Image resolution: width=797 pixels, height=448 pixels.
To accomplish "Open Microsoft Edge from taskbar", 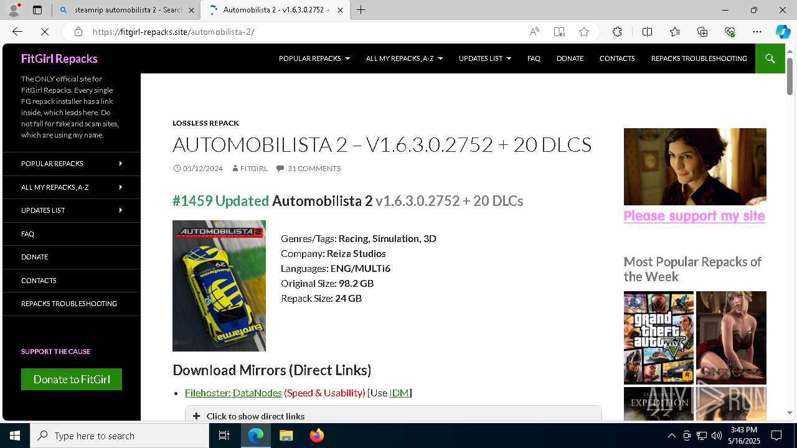I will 256,436.
